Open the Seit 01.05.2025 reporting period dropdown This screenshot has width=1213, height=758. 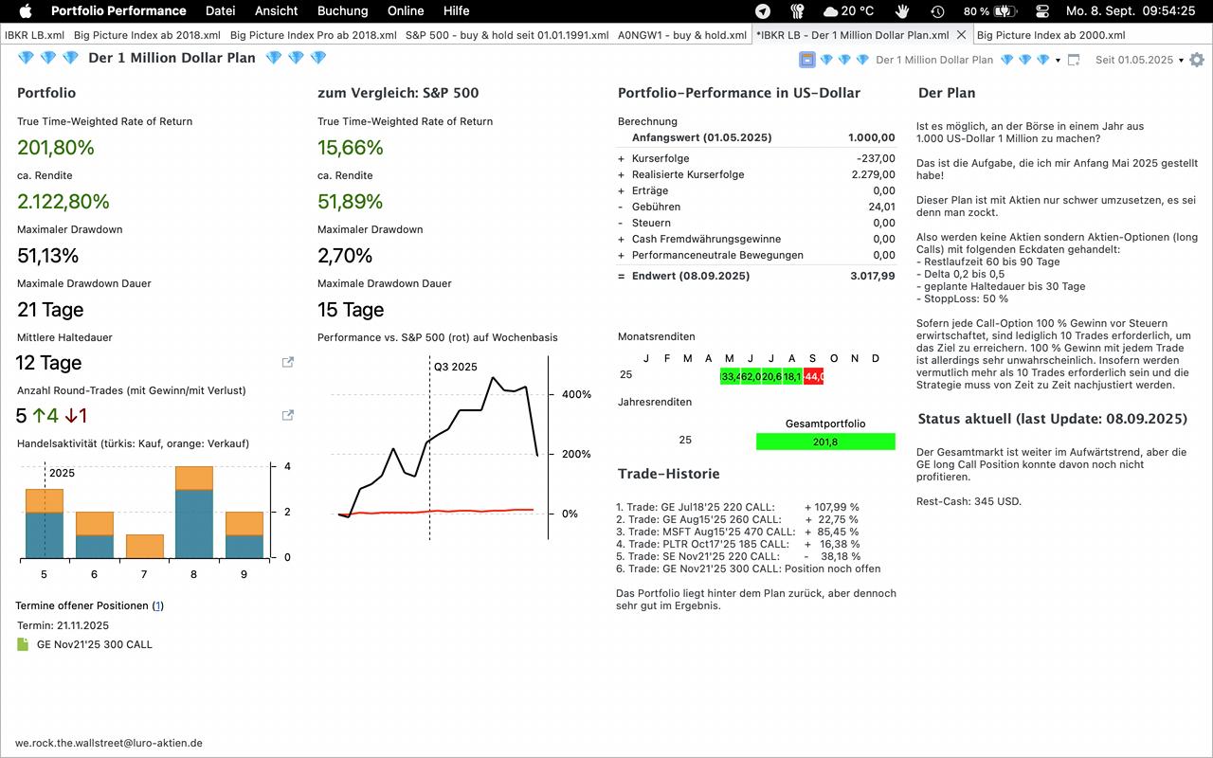pos(1139,60)
